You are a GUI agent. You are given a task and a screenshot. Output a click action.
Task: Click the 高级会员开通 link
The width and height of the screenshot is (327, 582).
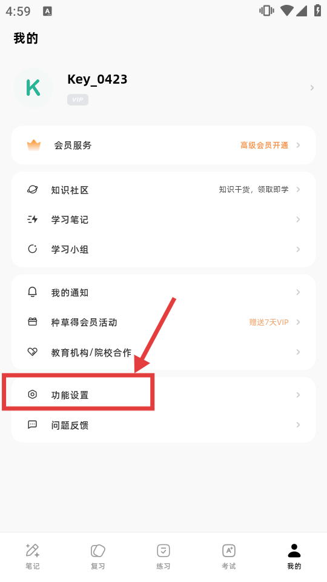click(265, 145)
